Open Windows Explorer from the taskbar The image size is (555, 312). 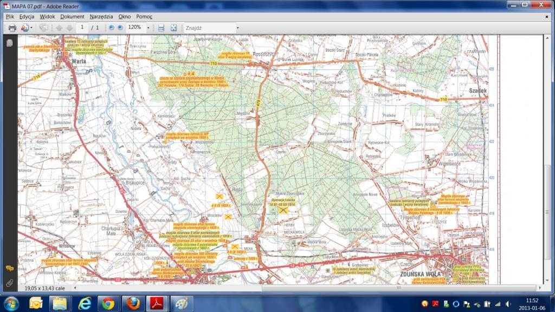point(60,303)
